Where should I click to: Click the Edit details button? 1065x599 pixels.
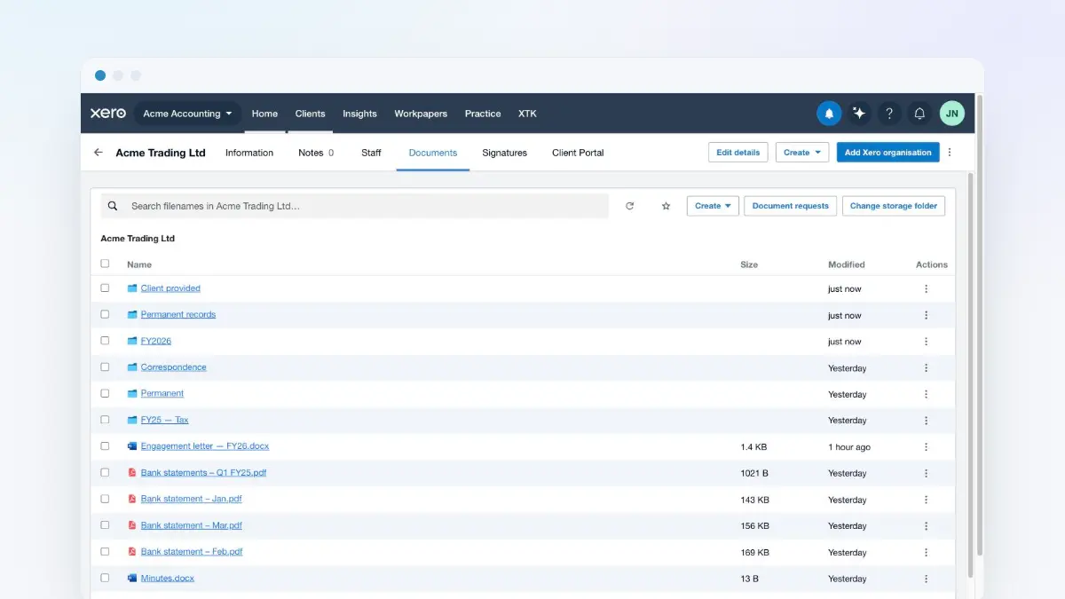pos(738,153)
